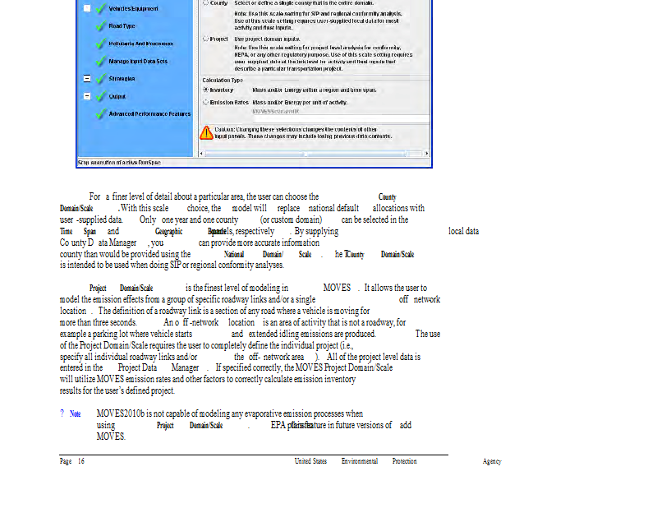Toggle the expander box beside Vehicles/Equipment
657x508 pixels.
click(x=87, y=8)
